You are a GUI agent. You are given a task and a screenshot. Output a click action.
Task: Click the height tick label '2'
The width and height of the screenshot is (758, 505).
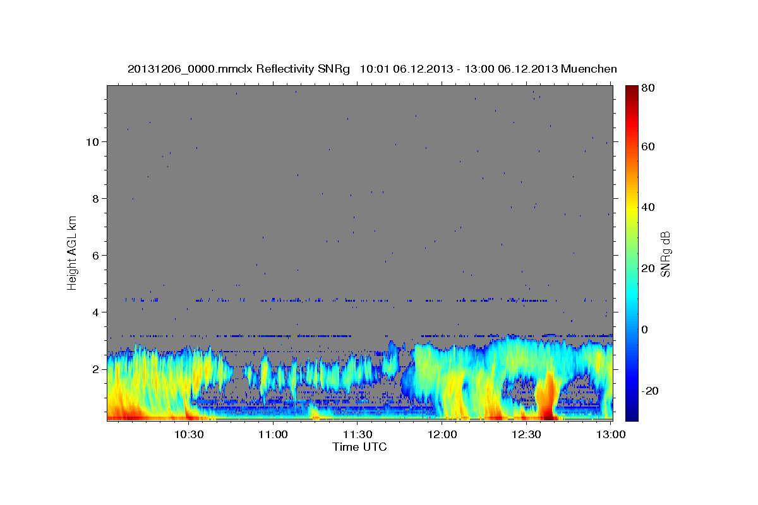96,369
